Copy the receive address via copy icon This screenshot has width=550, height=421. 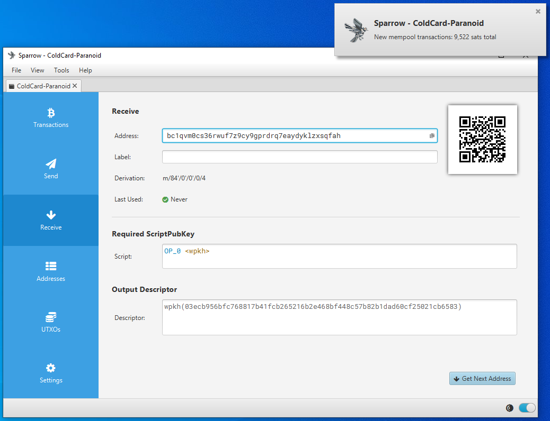(432, 136)
